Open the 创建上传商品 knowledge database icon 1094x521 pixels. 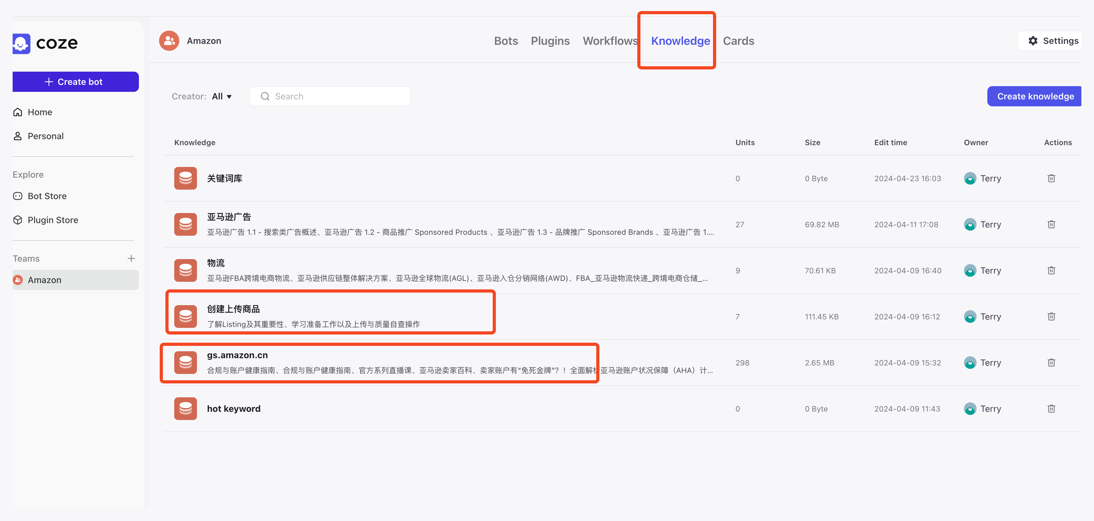[x=186, y=316]
